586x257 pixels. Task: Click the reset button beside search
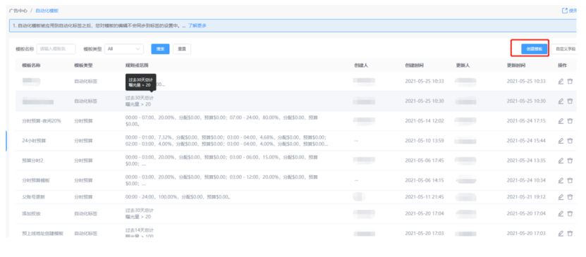(182, 49)
